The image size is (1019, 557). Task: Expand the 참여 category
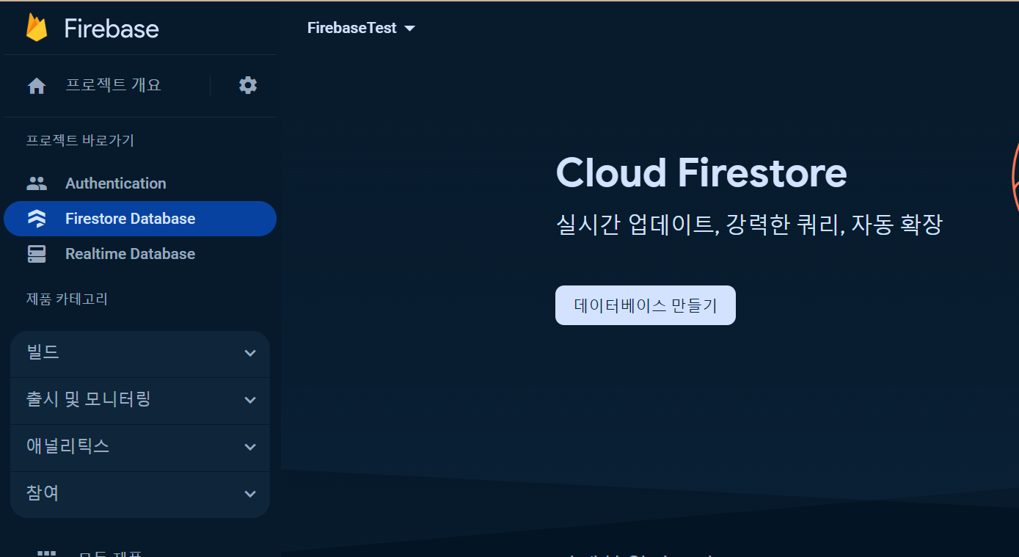pos(140,494)
